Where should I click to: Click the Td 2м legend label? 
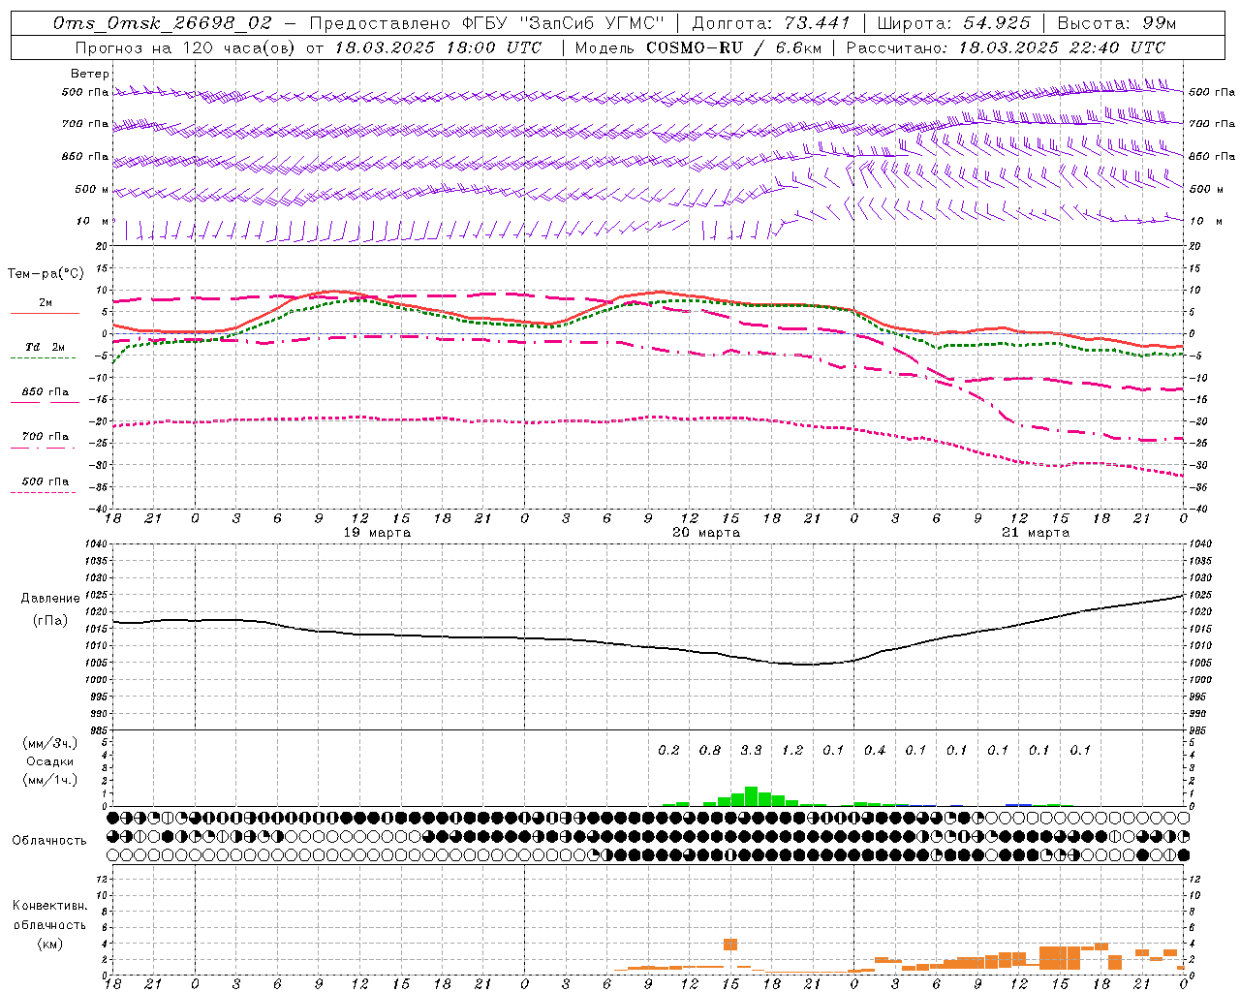[x=45, y=347]
